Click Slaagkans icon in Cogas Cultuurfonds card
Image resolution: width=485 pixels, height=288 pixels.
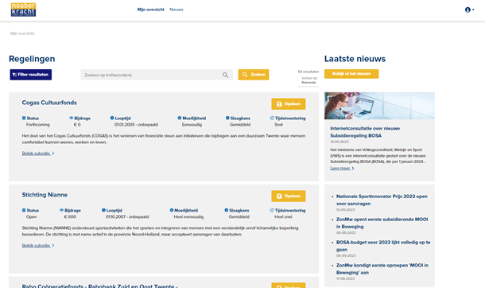pyautogui.click(x=227, y=118)
